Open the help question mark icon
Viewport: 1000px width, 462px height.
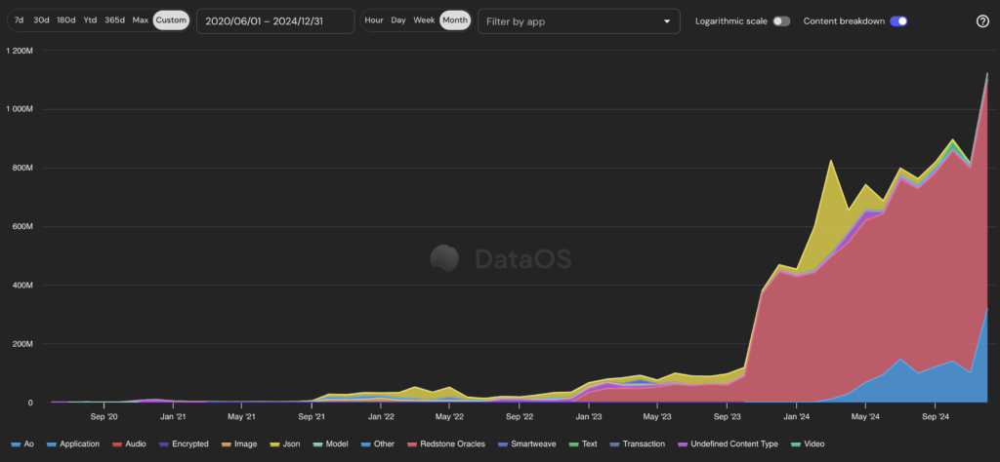click(982, 21)
